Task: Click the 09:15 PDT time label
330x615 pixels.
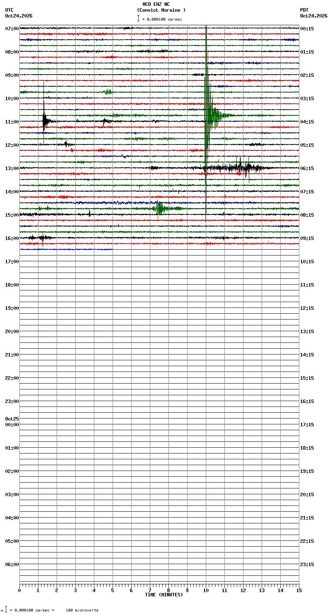Action: [x=307, y=238]
